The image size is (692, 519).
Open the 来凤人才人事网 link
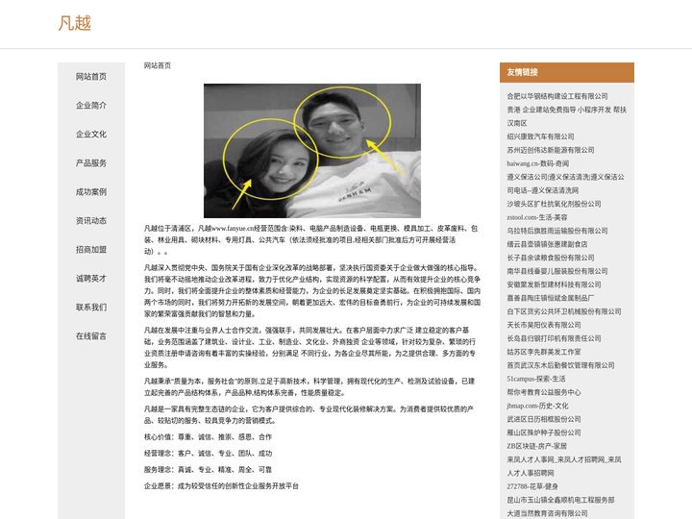(564, 466)
